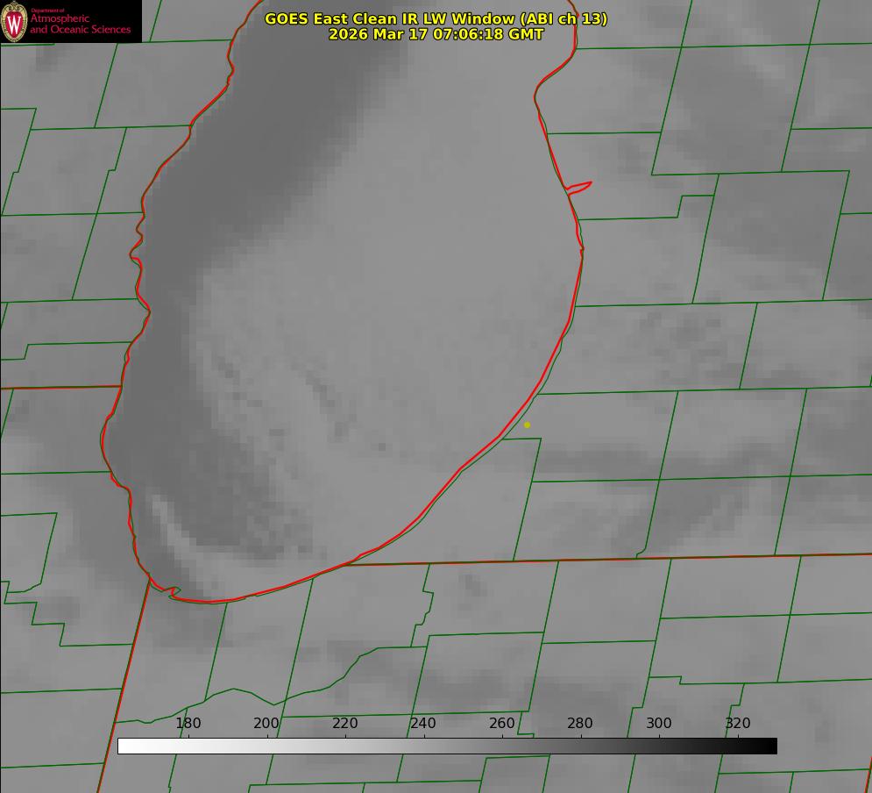Click the yellow dot marker near lakeshore
The width and height of the screenshot is (872, 793).
tap(527, 425)
